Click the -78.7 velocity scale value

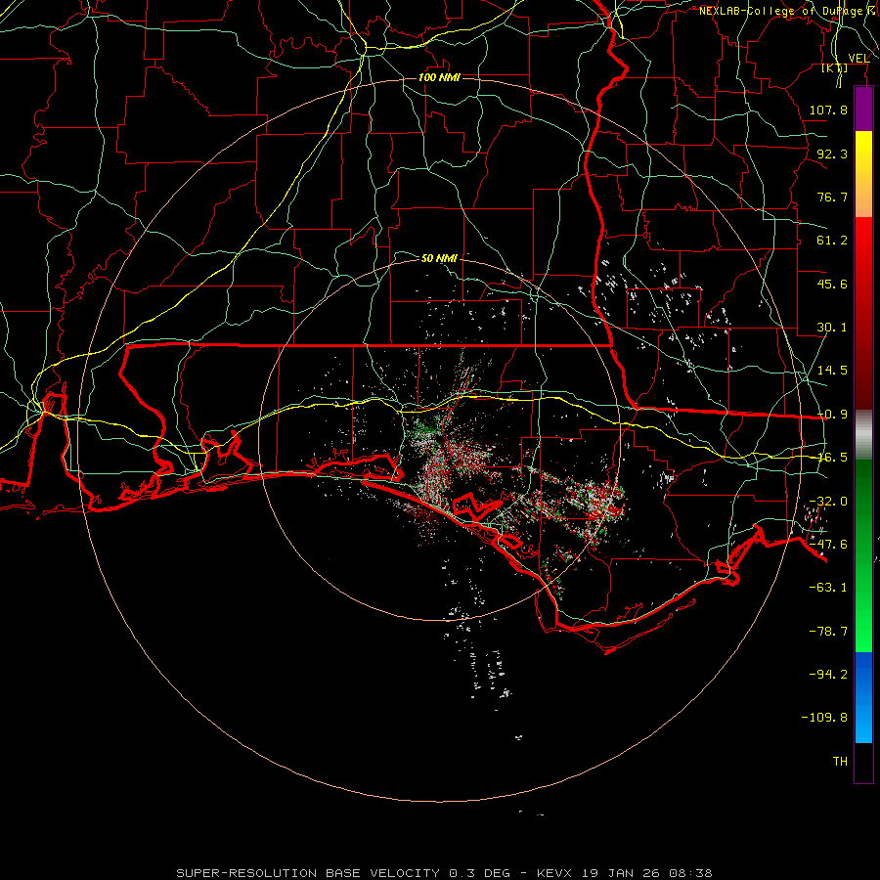(x=828, y=632)
